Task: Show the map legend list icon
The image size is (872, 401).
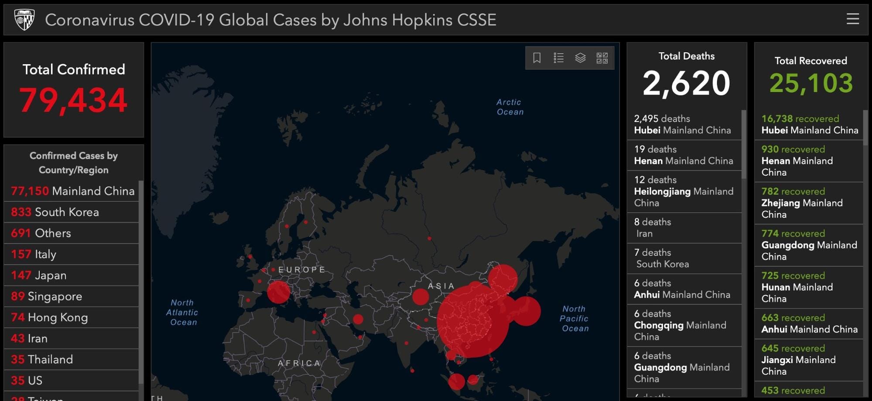Action: pos(558,58)
